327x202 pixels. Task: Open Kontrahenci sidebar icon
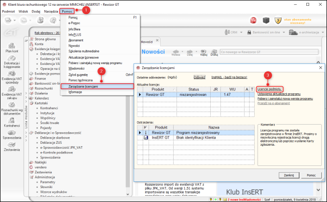click(x=12, y=120)
